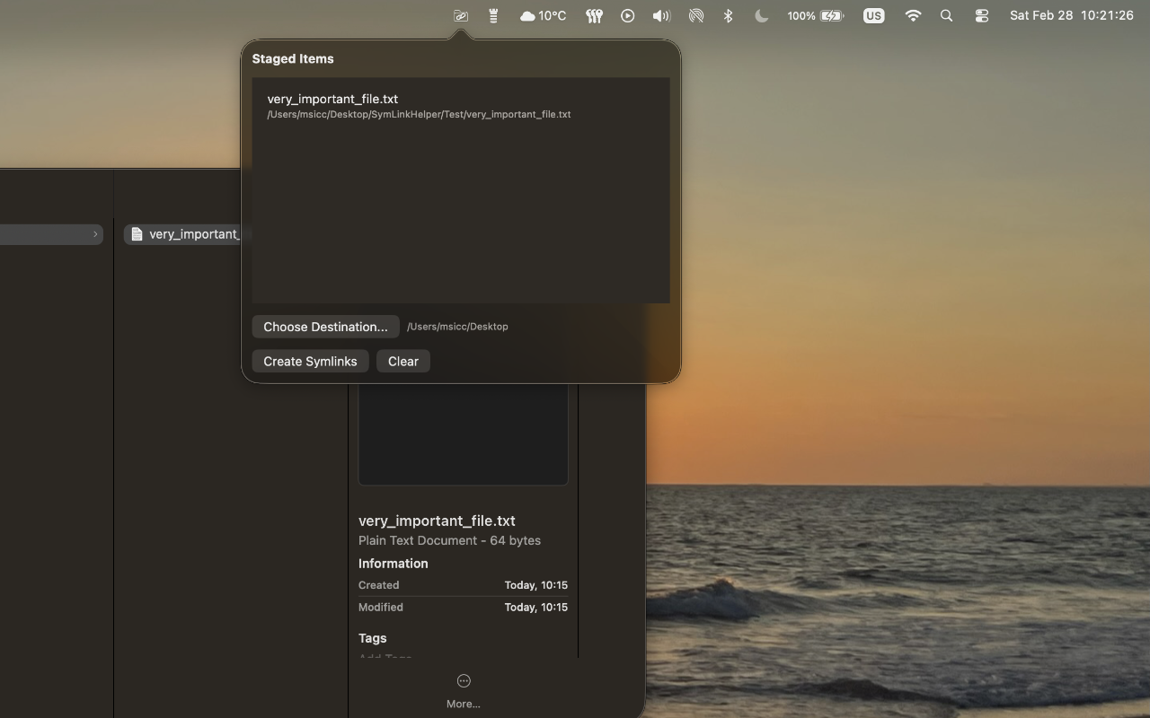Image resolution: width=1150 pixels, height=718 pixels.
Task: Expand the More... section in the preview pane
Action: [x=463, y=687]
